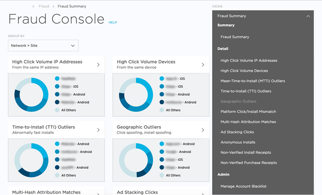
Task: Open the HELP link beside Fraud Console
Action: tap(112, 22)
